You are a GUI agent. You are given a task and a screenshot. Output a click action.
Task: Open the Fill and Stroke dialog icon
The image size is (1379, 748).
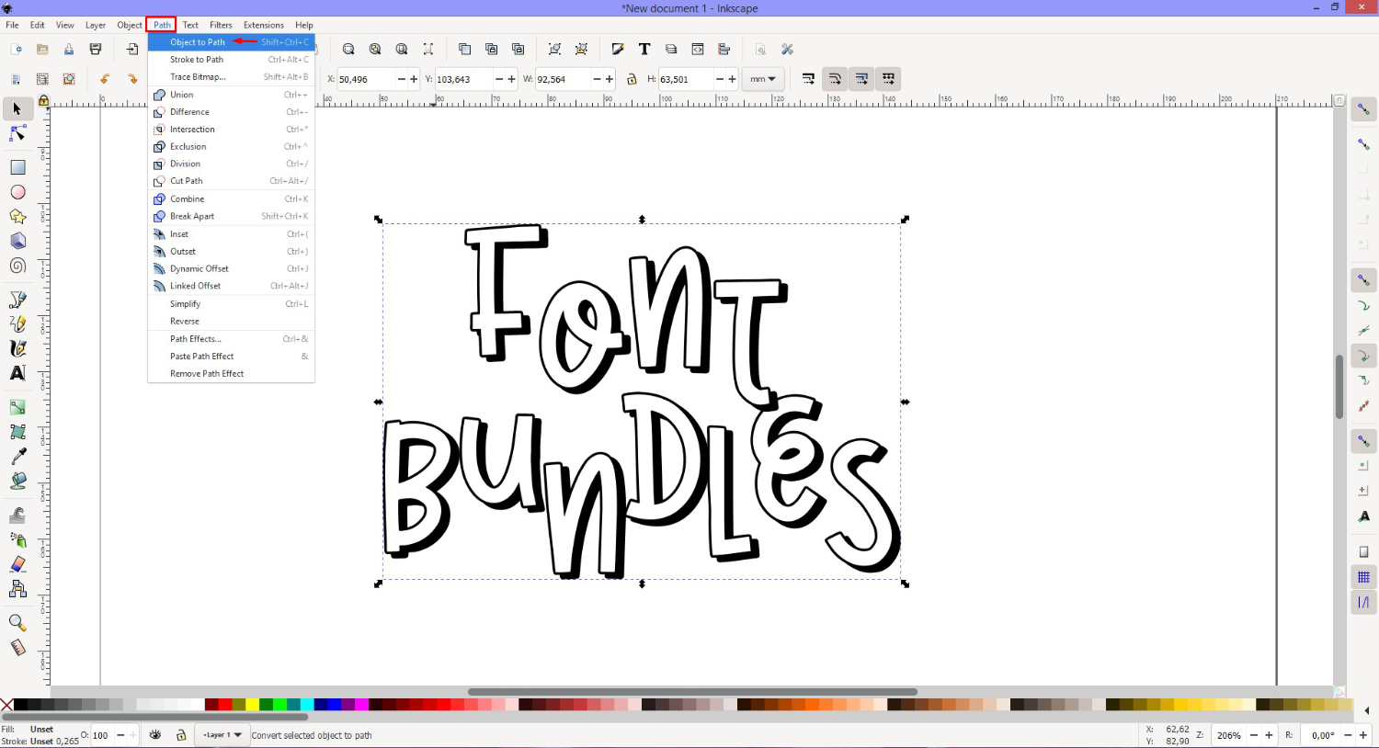tap(618, 50)
